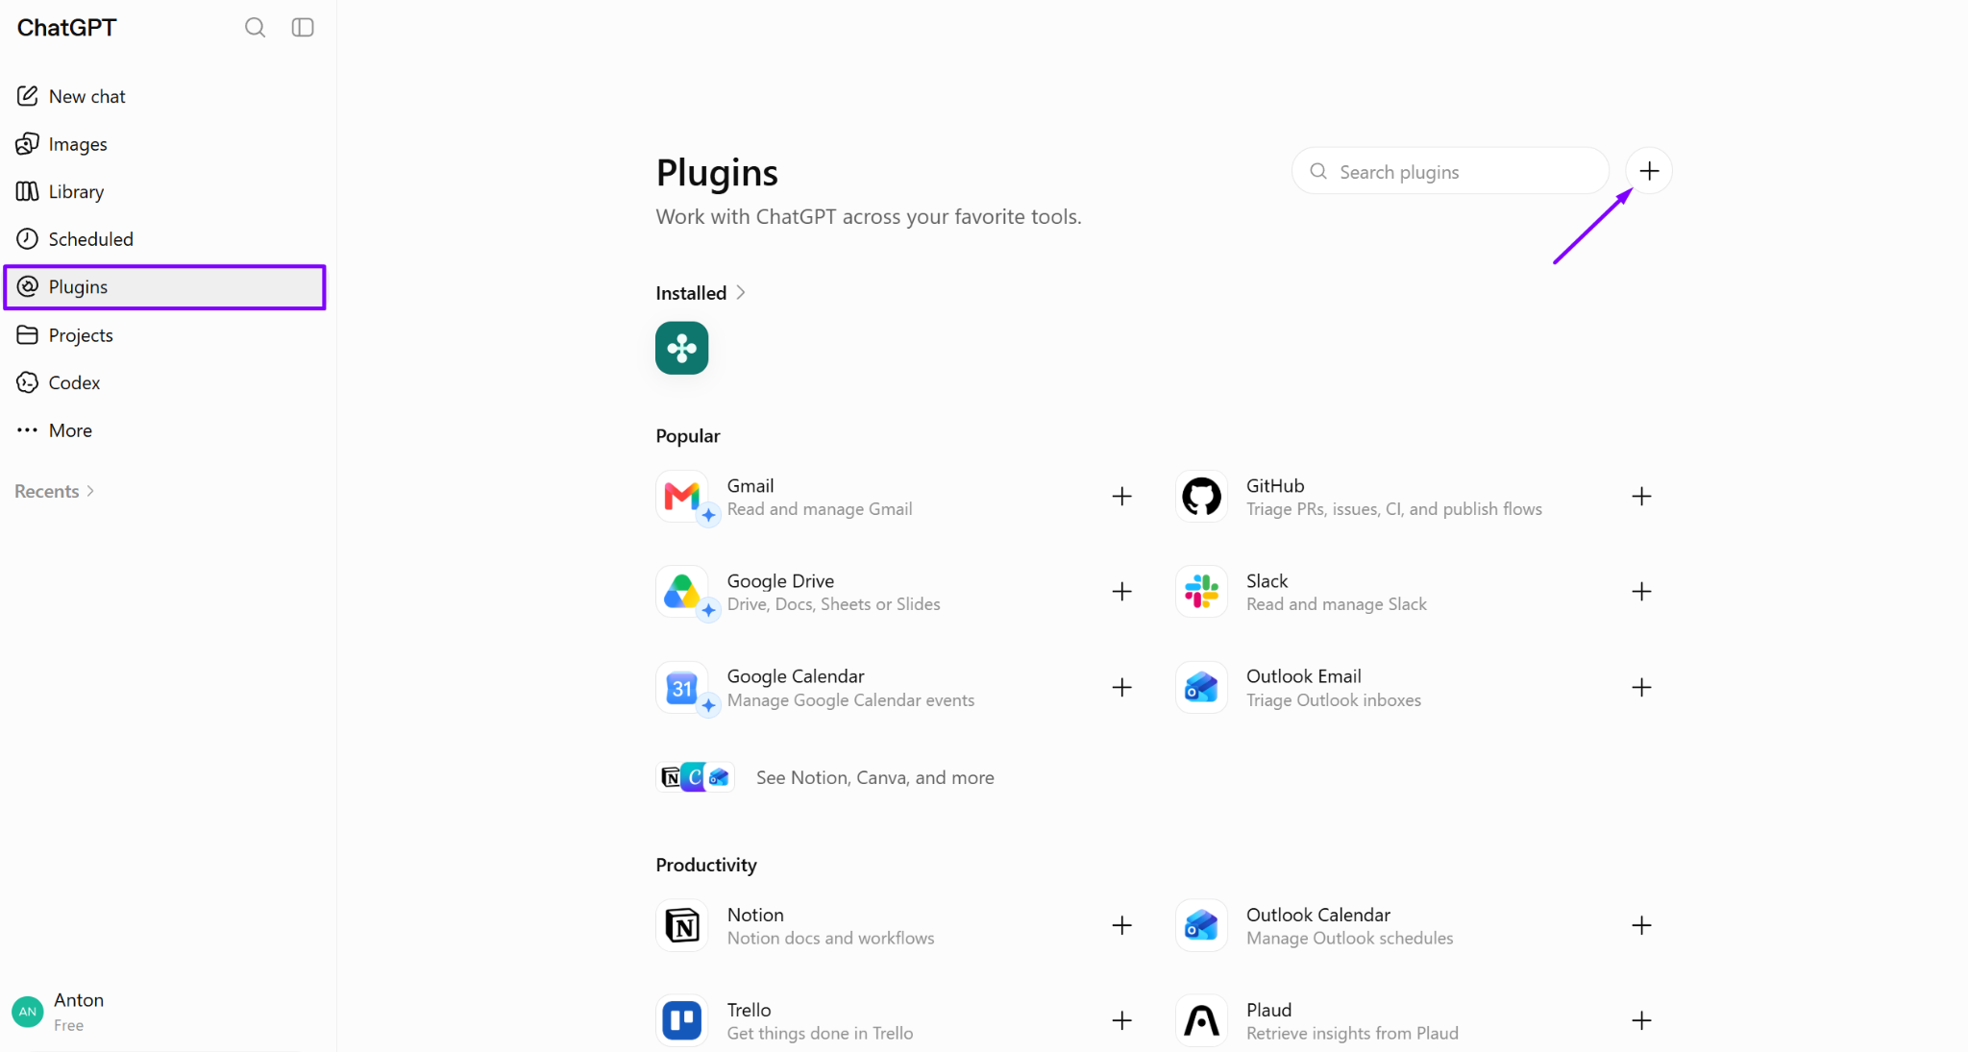Click 'Manage Google Calendar events' description
The height and width of the screenshot is (1052, 1968).
[850, 700]
